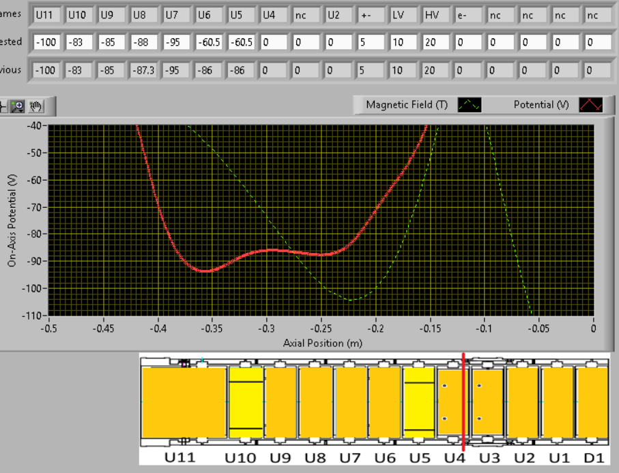This screenshot has width=619, height=473.
Task: Click the HV requested value showing 20
Action: click(x=435, y=42)
